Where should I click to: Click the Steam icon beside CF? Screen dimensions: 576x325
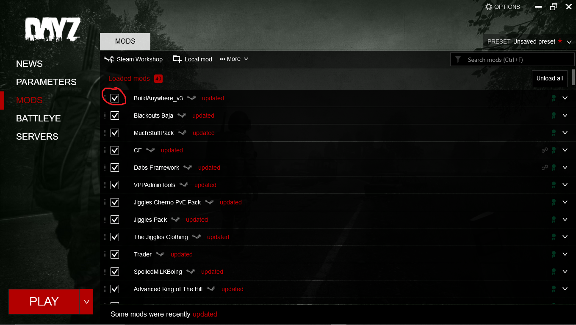tap(151, 150)
